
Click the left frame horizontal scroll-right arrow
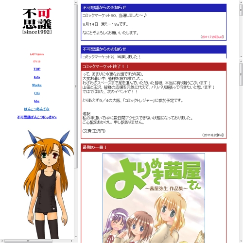72,241
